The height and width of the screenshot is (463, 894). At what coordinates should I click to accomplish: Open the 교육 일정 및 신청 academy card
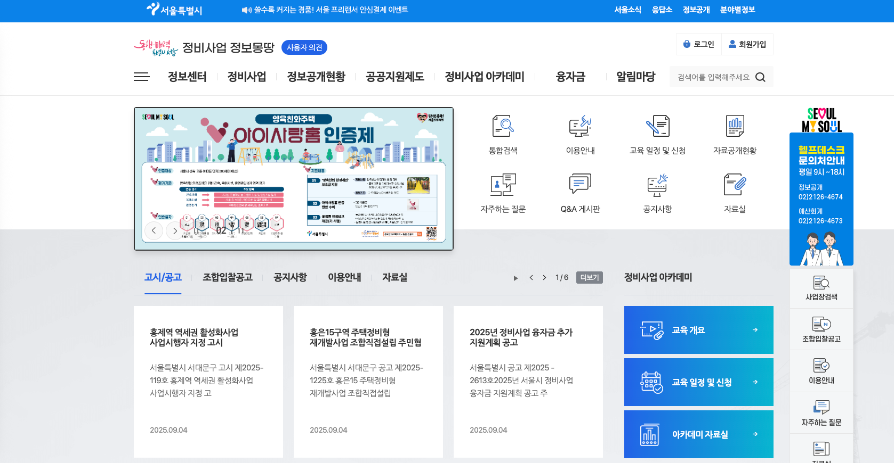point(699,382)
